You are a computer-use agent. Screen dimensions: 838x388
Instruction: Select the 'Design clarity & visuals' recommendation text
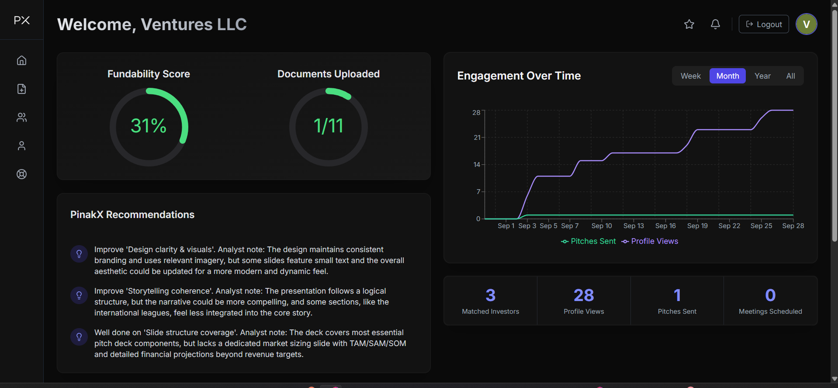click(250, 260)
